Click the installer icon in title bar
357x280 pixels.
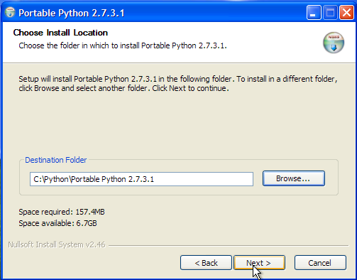(x=10, y=13)
